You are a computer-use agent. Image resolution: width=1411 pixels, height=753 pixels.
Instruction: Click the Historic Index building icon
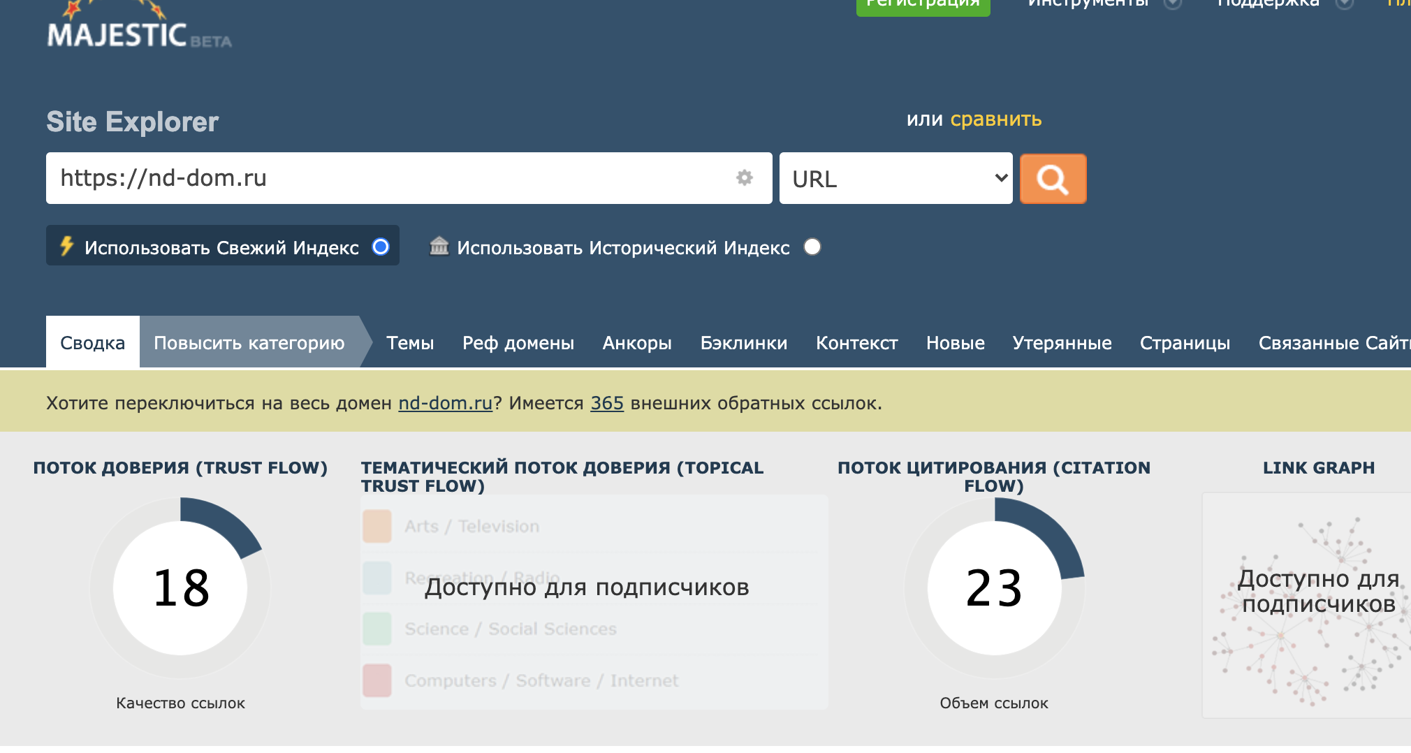[439, 246]
